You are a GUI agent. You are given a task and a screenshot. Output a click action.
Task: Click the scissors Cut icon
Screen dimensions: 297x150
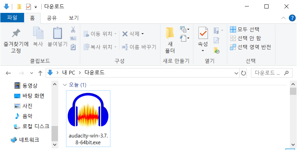pyautogui.click(x=73, y=29)
